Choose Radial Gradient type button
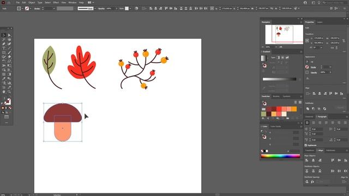The height and width of the screenshot is (196, 349). tap(282, 58)
